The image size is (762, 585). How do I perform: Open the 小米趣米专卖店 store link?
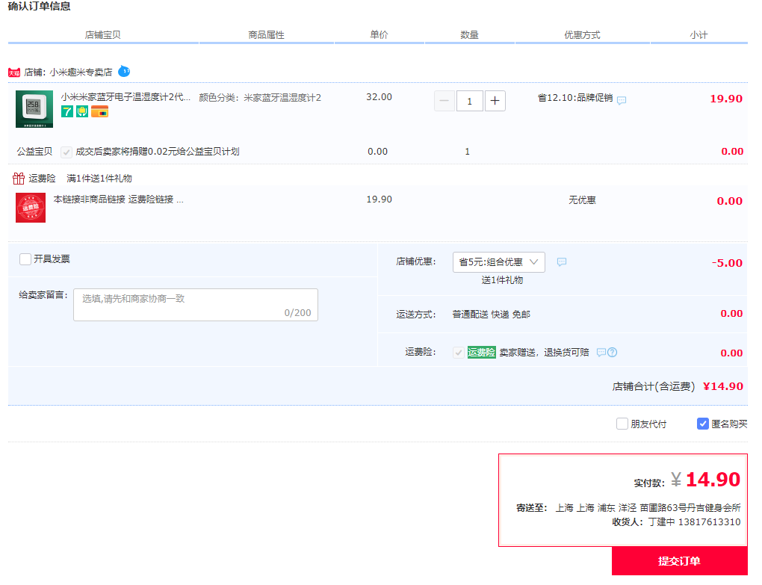tap(81, 72)
